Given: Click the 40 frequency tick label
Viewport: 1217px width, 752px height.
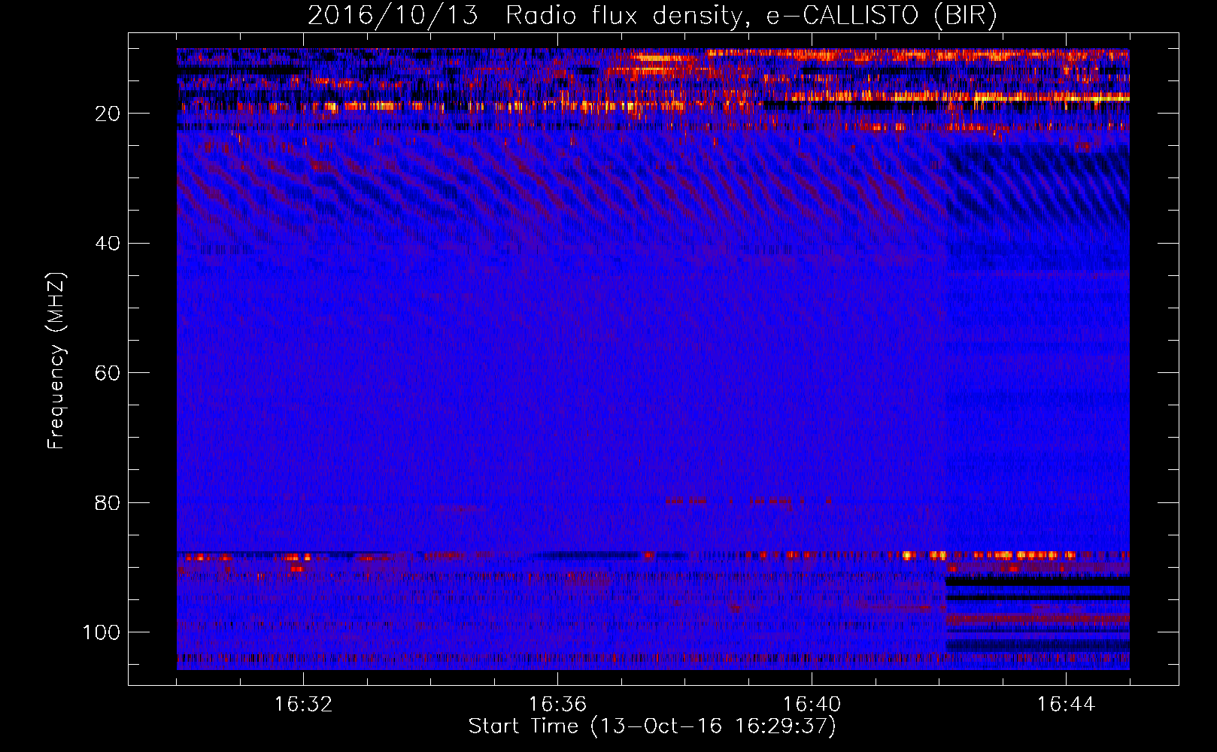Looking at the screenshot, I should 108,244.
